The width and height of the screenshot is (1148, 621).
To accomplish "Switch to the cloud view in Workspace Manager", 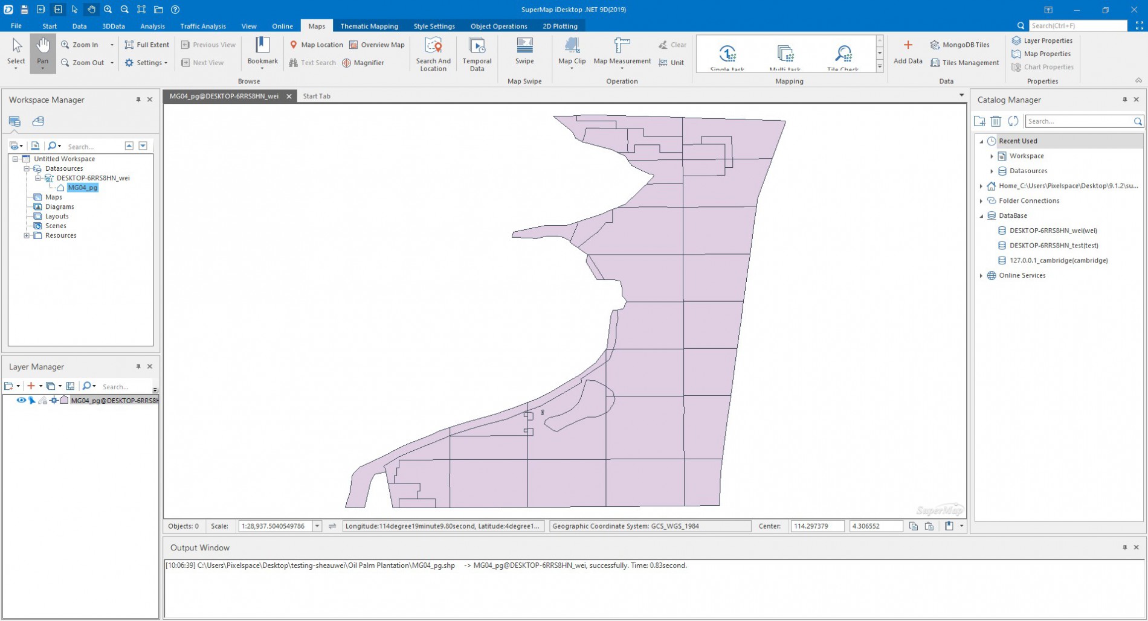I will click(x=37, y=121).
